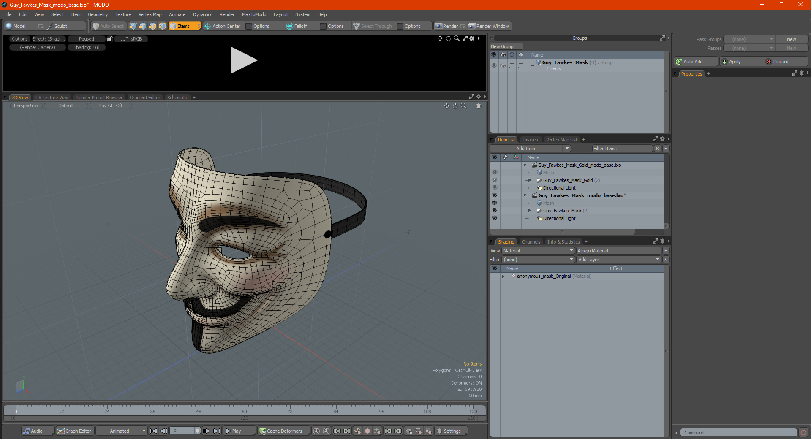Expand anonymous_mask_Original material

click(503, 276)
